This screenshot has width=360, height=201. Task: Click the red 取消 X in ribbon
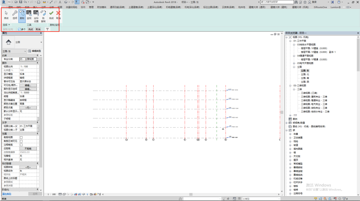[x=58, y=15]
